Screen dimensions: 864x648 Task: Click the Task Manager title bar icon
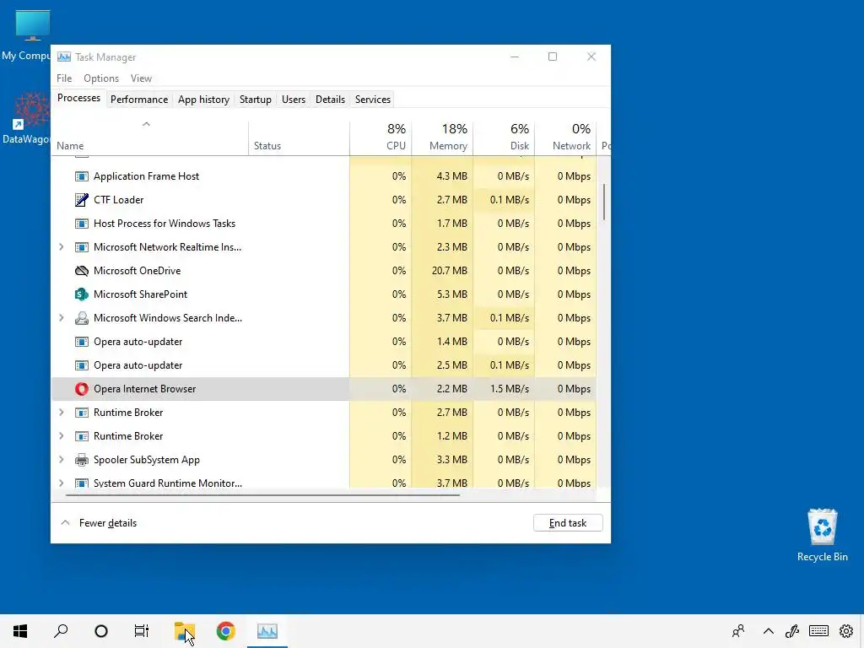tap(64, 57)
